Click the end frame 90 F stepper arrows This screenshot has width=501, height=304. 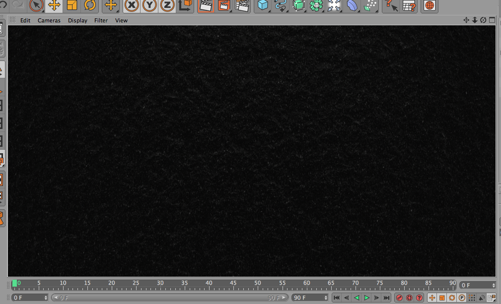[326, 298]
